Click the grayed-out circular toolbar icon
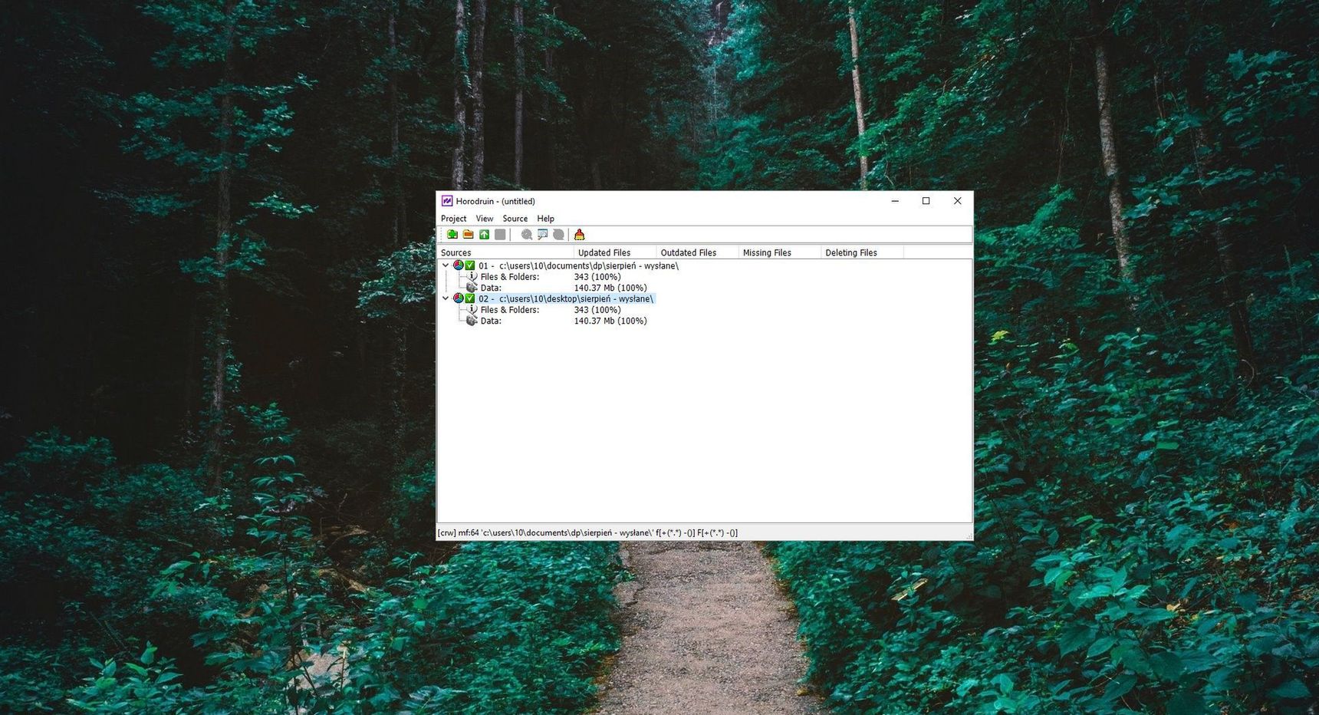 coord(559,235)
